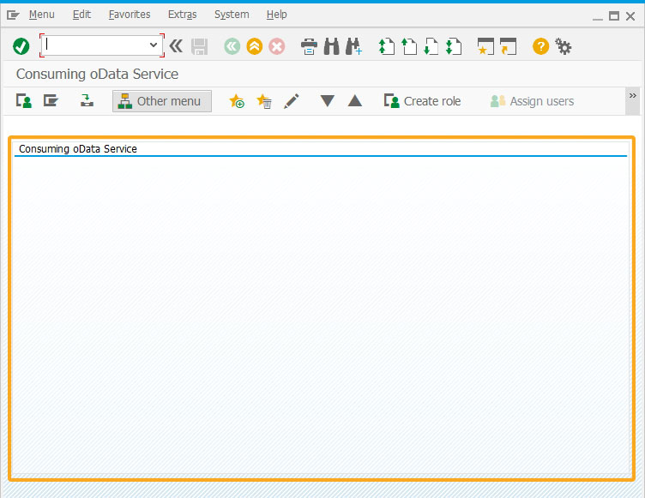Image resolution: width=645 pixels, height=498 pixels.
Task: Click Change Favorites pencil icon
Action: pyautogui.click(x=292, y=101)
